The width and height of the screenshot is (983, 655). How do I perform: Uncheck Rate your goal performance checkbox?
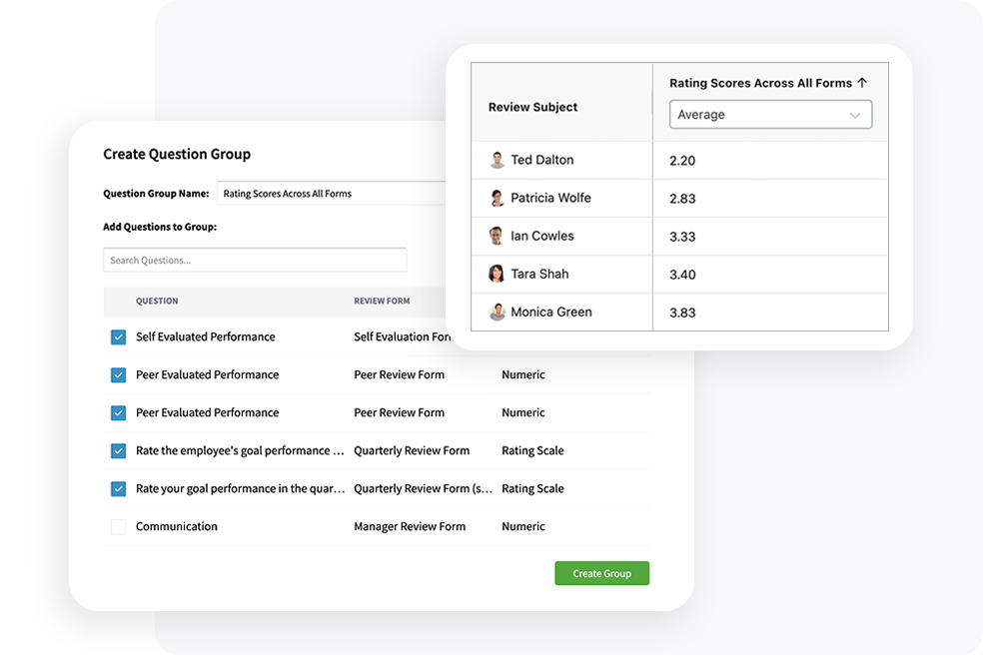pos(118,489)
